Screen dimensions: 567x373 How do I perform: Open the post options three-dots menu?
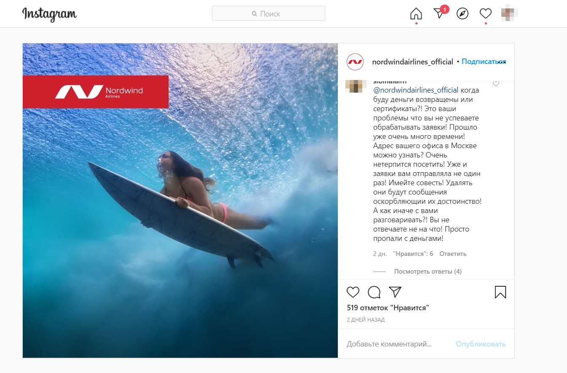coord(501,62)
